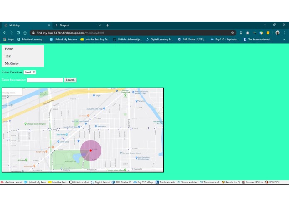Click Stress and dec item in bottom bar

(188, 182)
